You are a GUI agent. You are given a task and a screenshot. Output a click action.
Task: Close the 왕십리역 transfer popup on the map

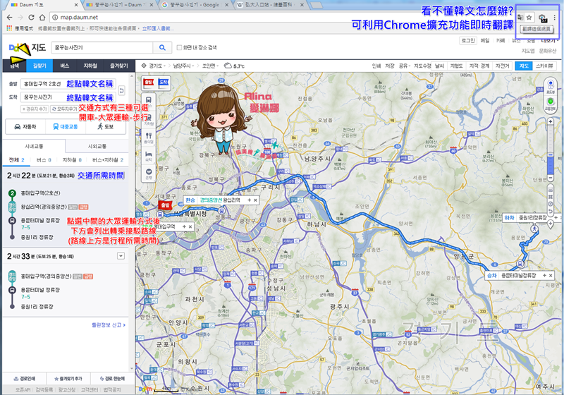pyautogui.click(x=255, y=200)
